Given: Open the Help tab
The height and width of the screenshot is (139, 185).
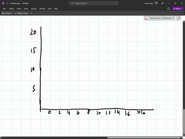Looking at the screenshot, I should point(56,9).
